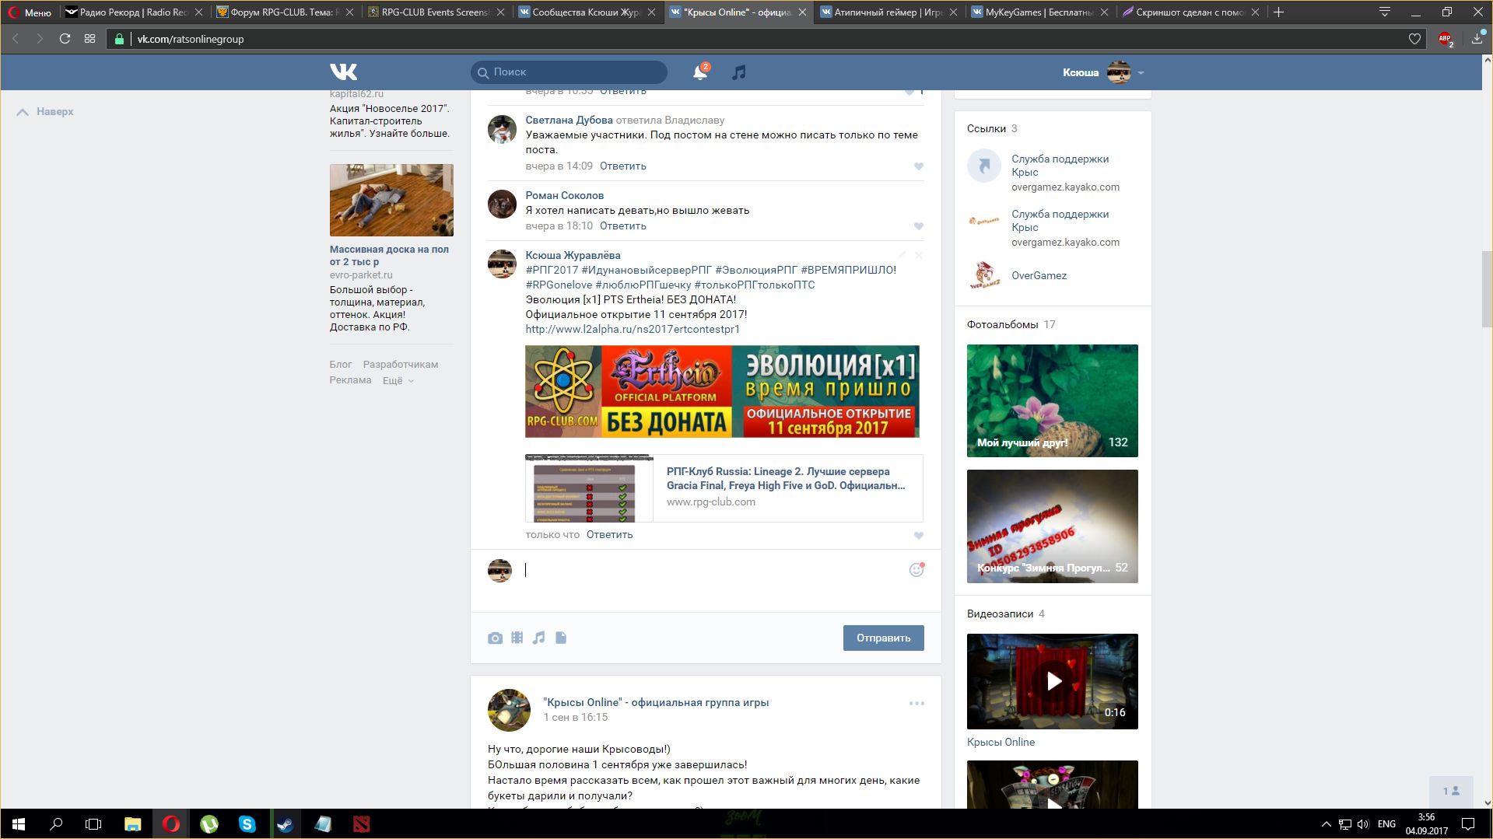Open the Dota 2 taskbar icon
The height and width of the screenshot is (839, 1493).
361,824
